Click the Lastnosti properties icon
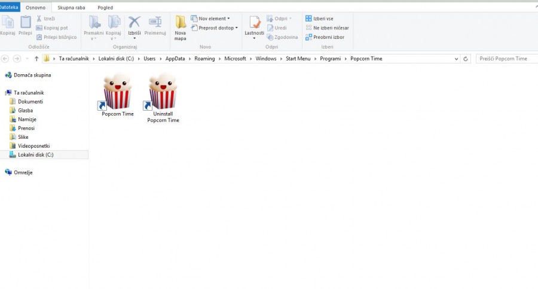This screenshot has width=538, height=289. tap(254, 23)
